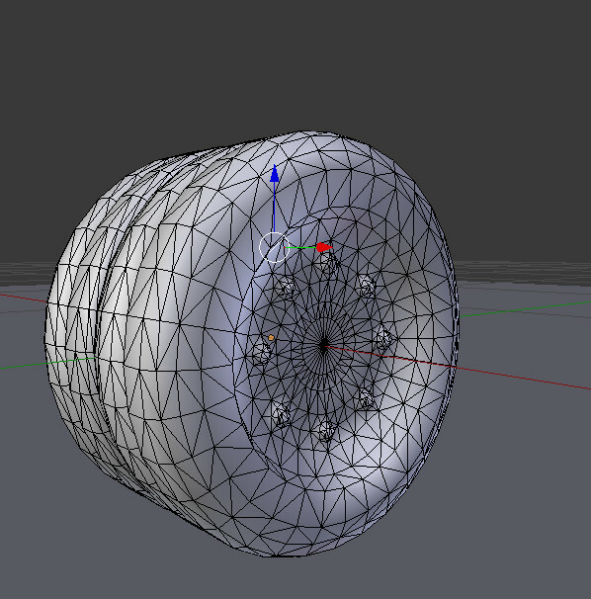Screen dimensions: 591x599
Task: Select the upper-right lug bolt on hub
Action: pyautogui.click(x=366, y=286)
